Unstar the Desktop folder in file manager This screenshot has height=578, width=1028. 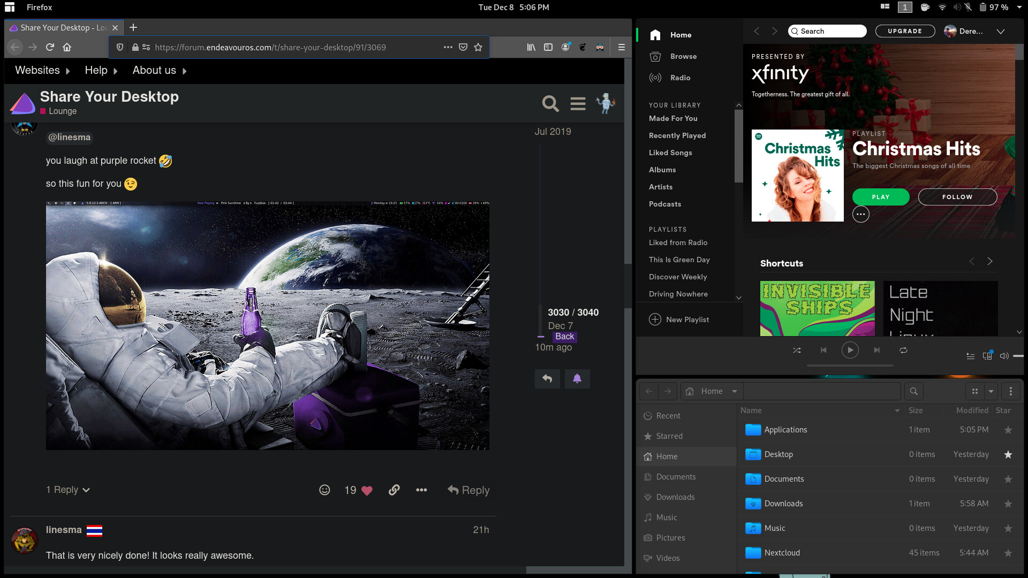pos(1008,454)
